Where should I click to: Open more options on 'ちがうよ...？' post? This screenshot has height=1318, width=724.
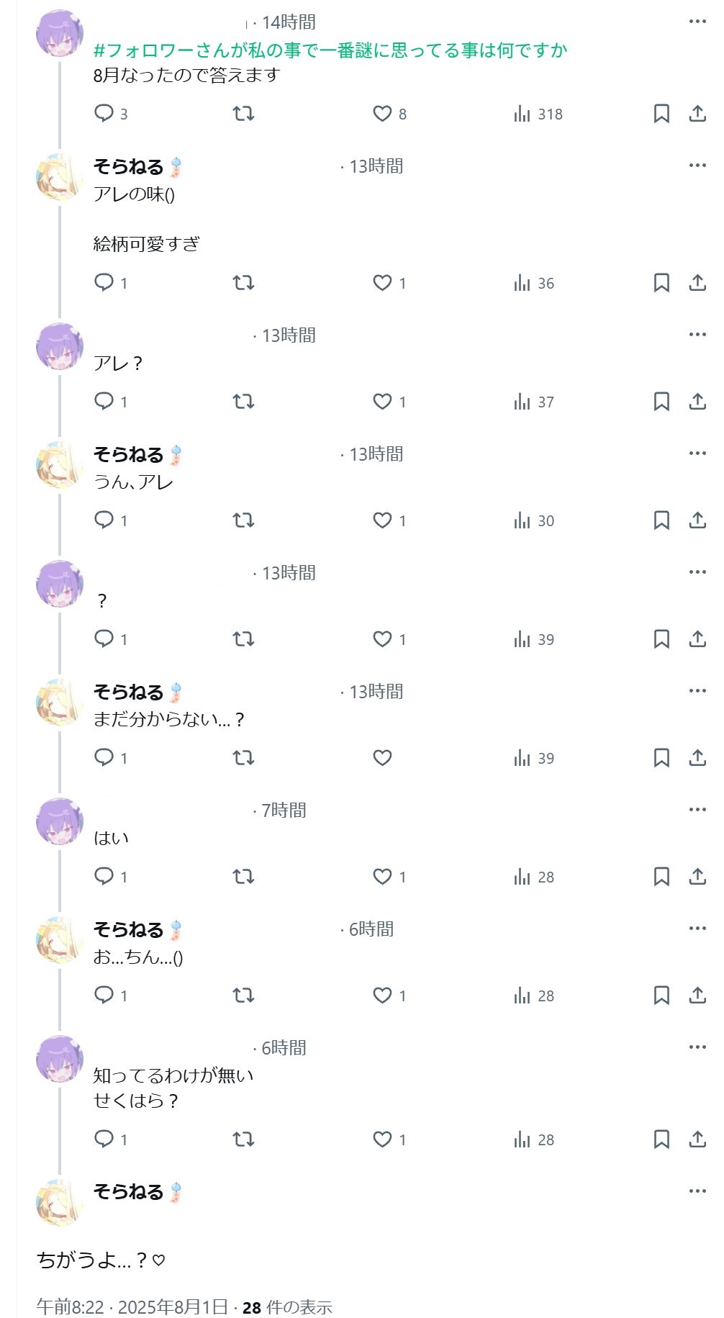click(697, 1191)
